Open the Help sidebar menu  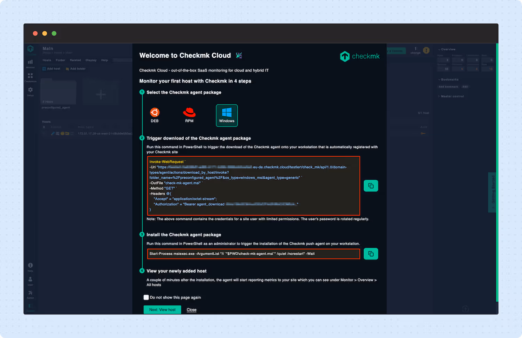30,267
